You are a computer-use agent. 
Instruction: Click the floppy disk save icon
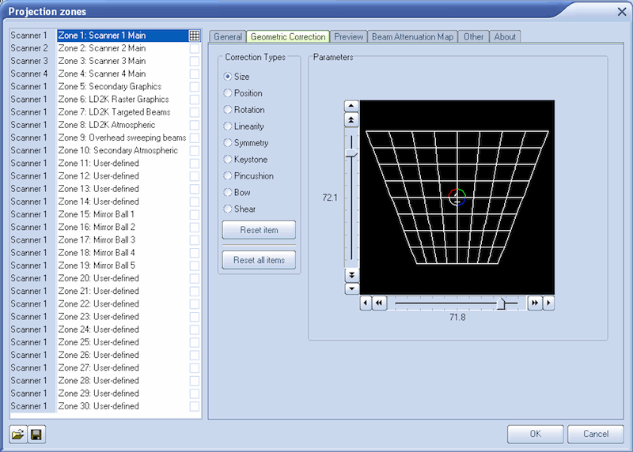pyautogui.click(x=36, y=434)
